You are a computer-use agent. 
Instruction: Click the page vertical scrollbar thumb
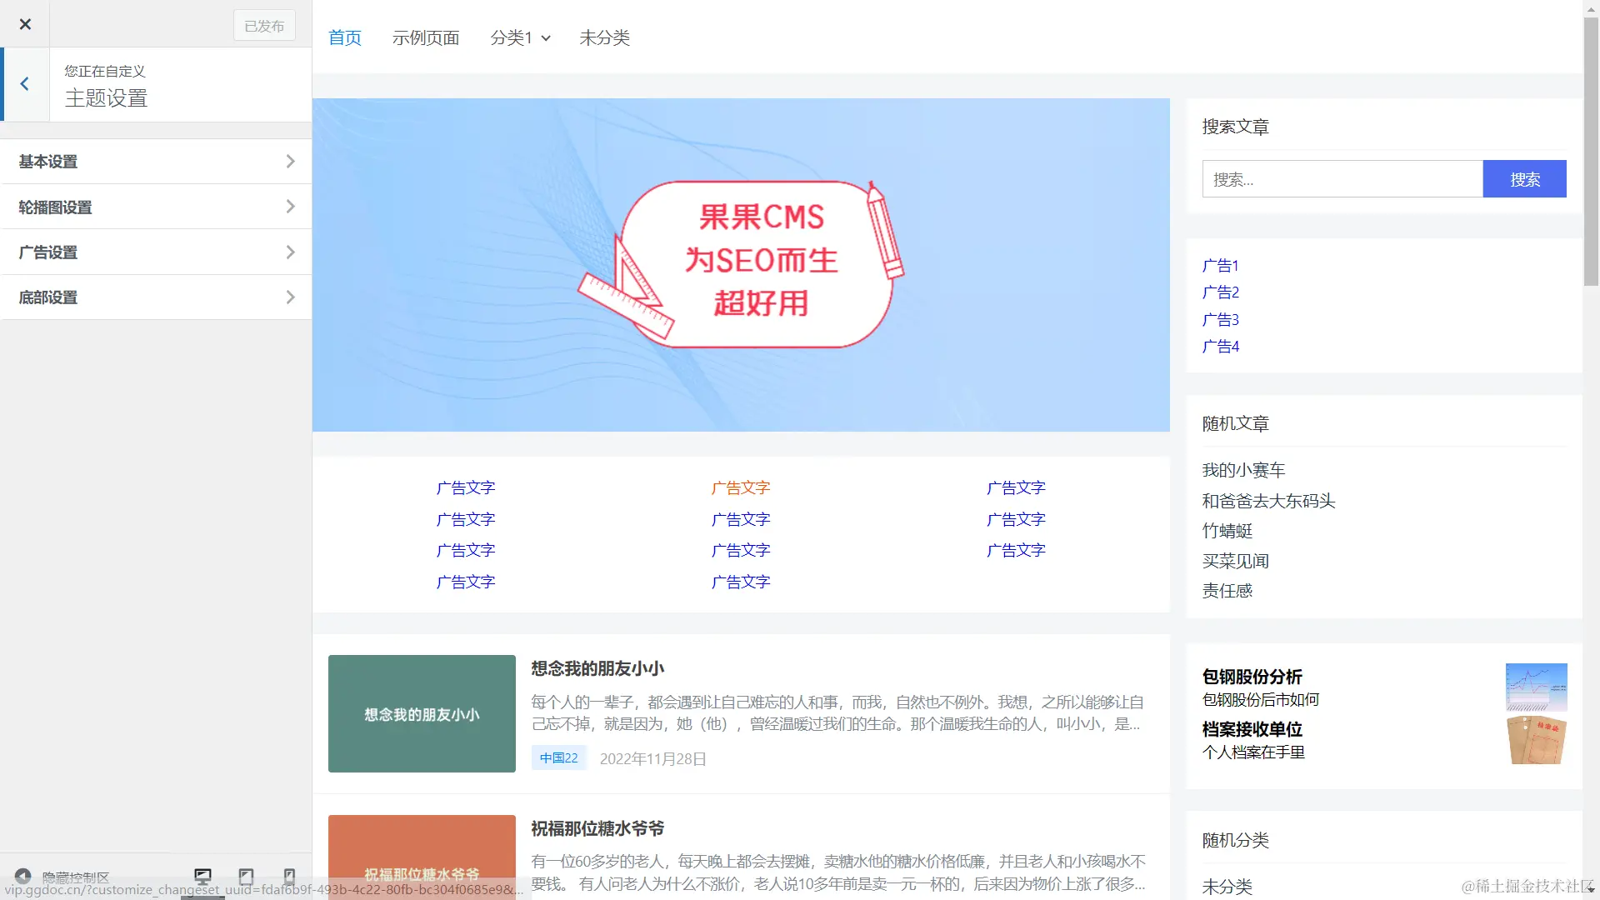click(x=1591, y=150)
